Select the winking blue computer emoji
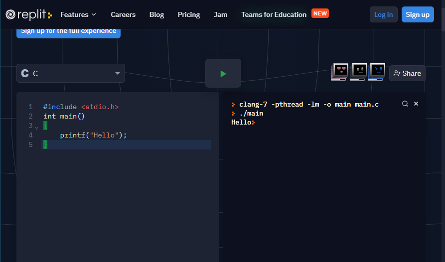This screenshot has width=445, height=262. point(377,72)
